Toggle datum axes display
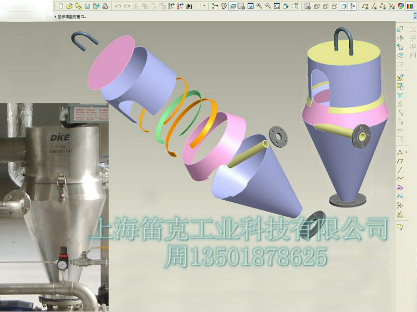The image size is (417, 312). click(x=375, y=6)
